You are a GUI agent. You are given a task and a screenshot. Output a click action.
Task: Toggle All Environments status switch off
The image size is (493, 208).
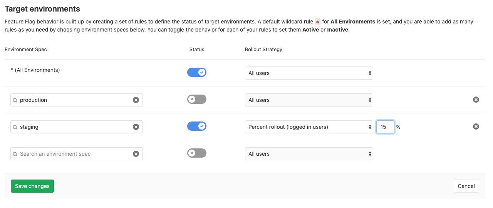pos(197,72)
